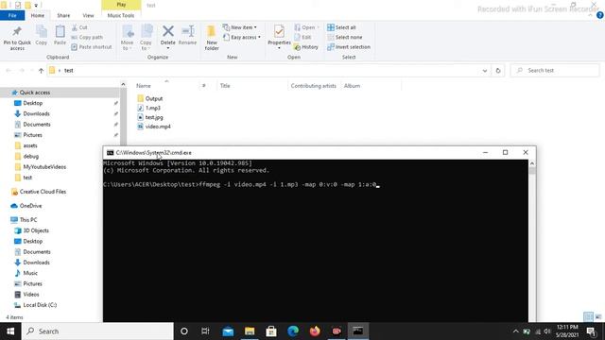Click the Search test field
The width and height of the screenshot is (605, 340).
tap(555, 71)
